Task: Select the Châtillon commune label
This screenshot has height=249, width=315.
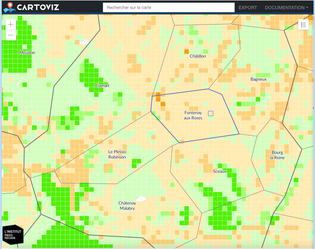Action: (x=198, y=56)
